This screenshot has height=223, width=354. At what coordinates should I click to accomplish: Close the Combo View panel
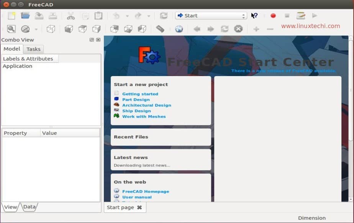pos(98,40)
